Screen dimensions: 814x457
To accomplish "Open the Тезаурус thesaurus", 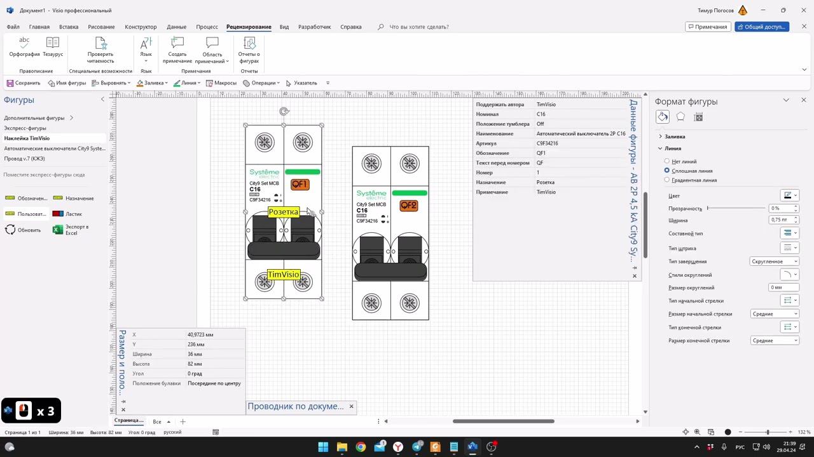I will click(53, 48).
